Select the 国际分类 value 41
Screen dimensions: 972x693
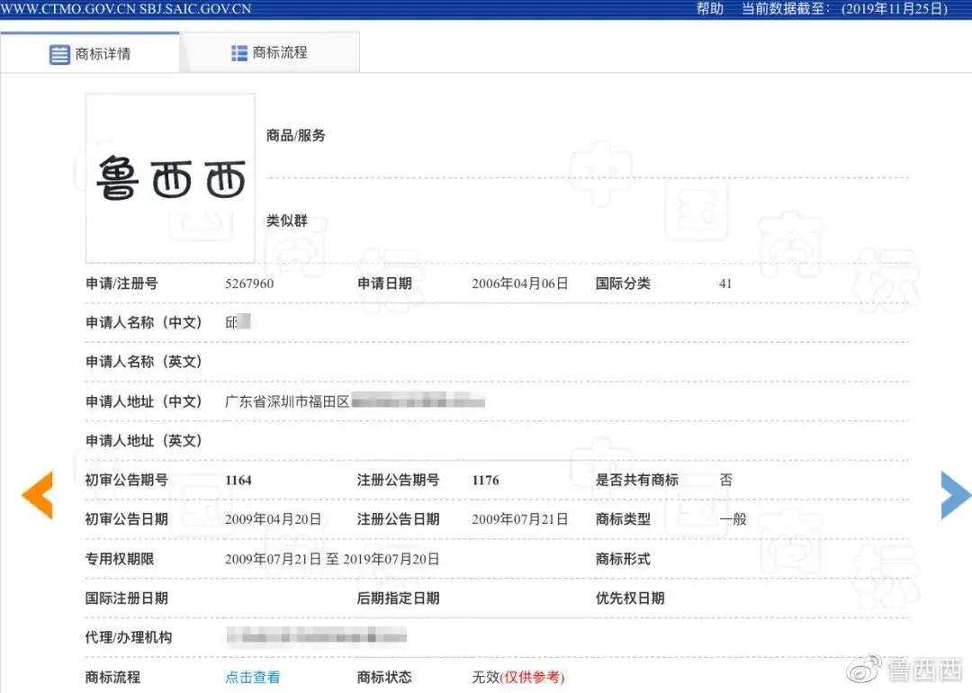tap(725, 283)
